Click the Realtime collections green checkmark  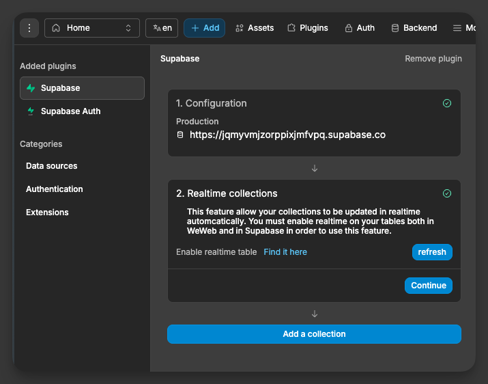(447, 193)
